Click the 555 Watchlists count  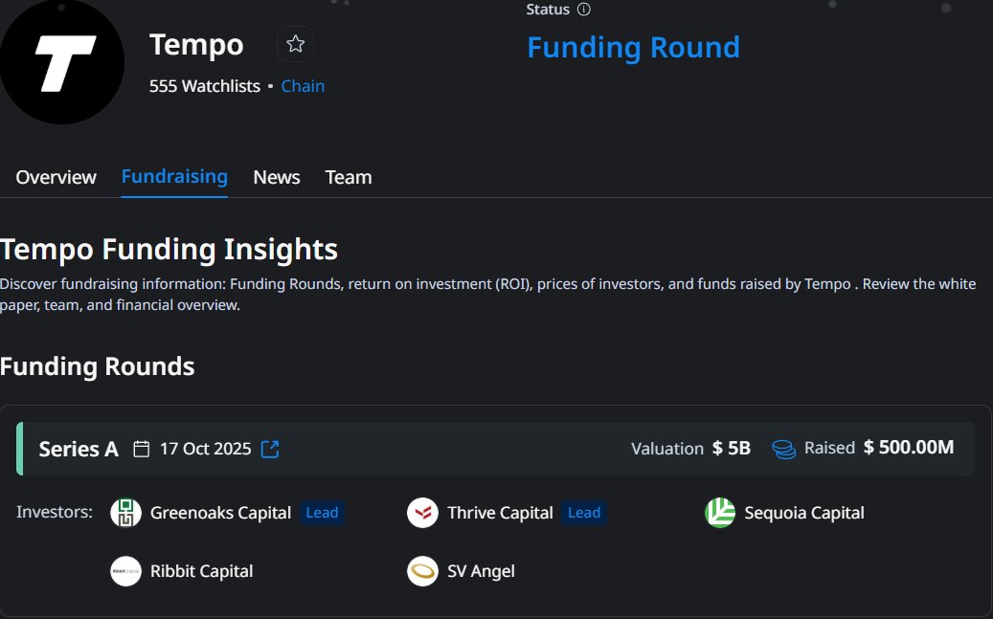pos(205,86)
